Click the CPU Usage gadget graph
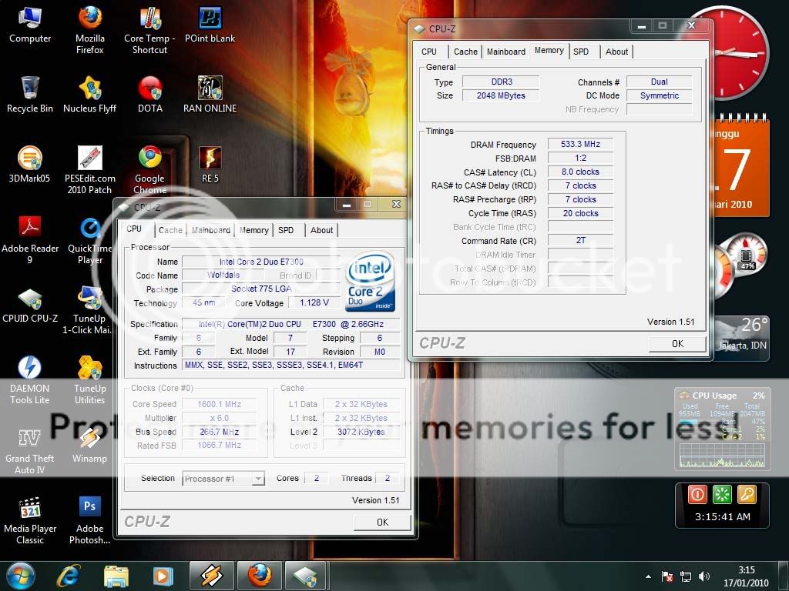The width and height of the screenshot is (789, 591). coord(722,456)
